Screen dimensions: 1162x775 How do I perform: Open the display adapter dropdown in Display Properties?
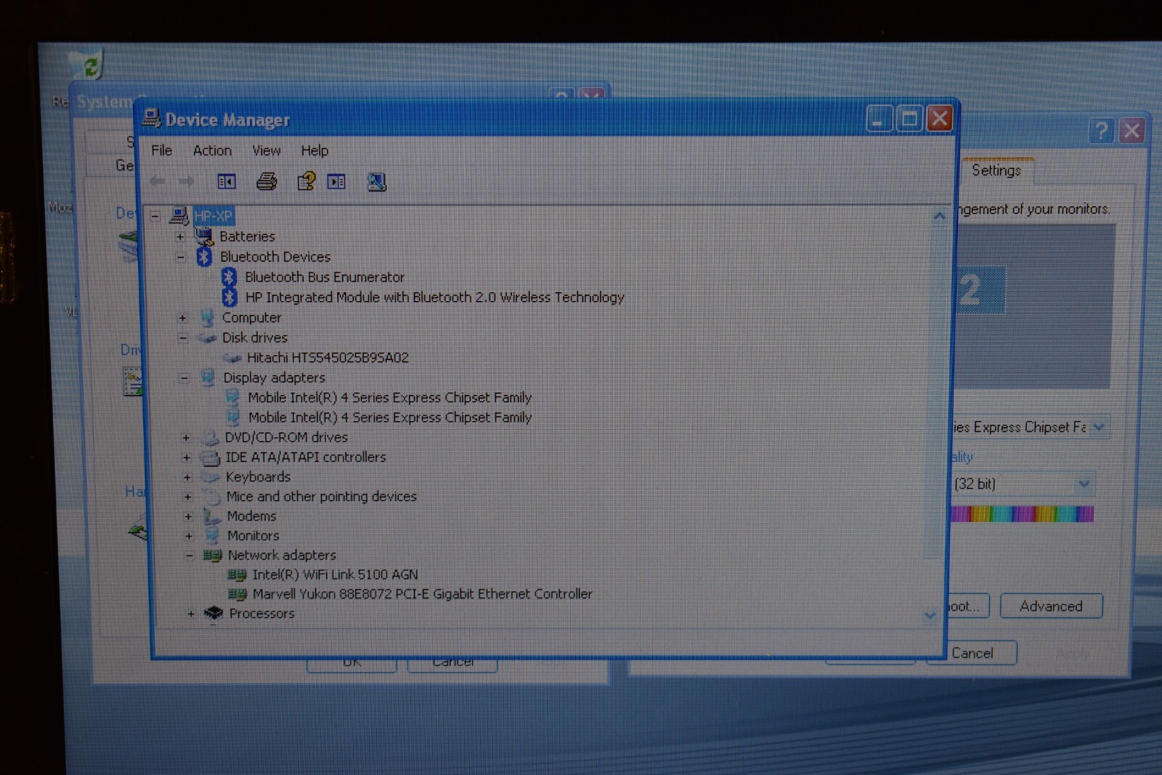(1099, 427)
